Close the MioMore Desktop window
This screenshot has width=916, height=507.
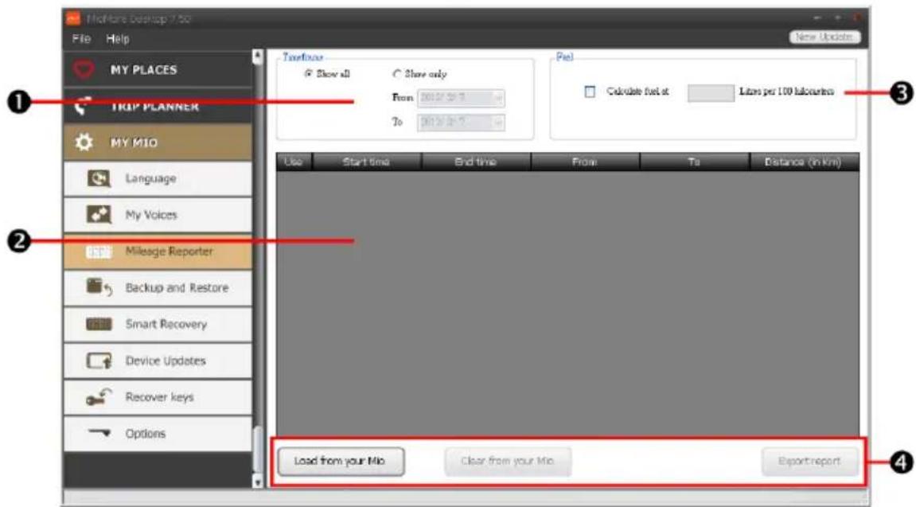[x=856, y=18]
